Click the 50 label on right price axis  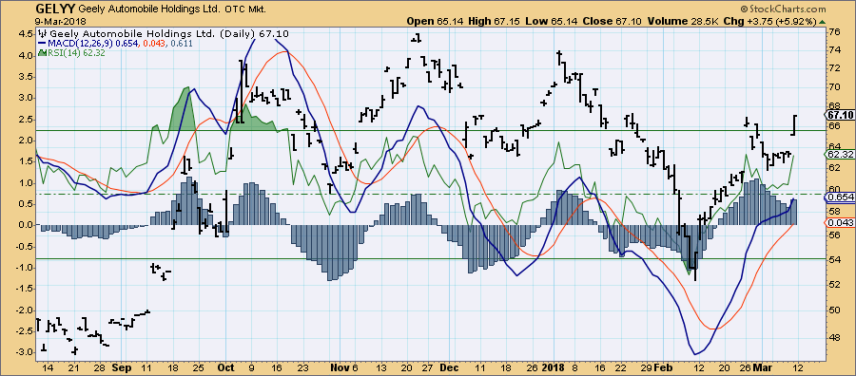coord(834,310)
